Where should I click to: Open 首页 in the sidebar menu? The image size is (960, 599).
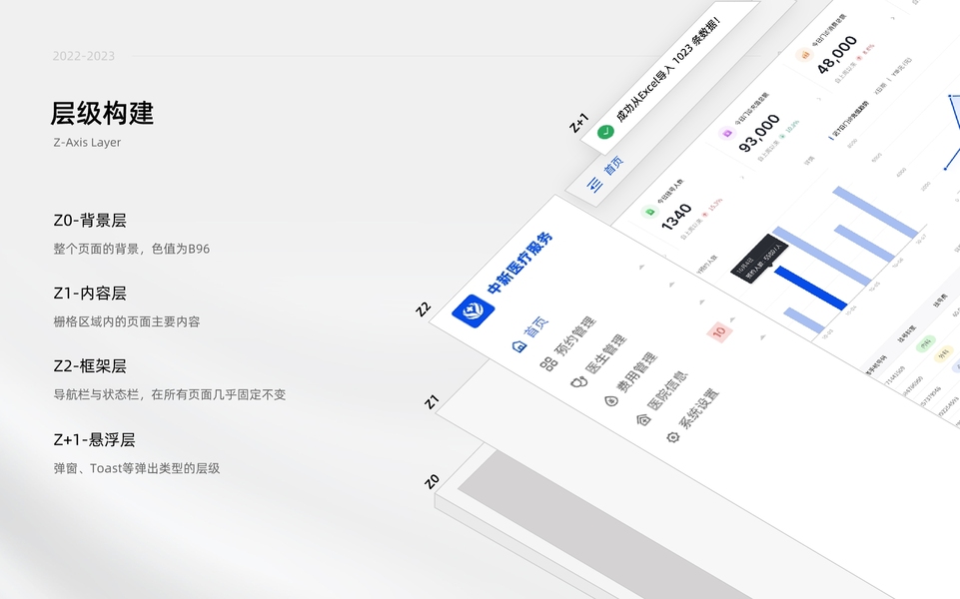click(x=536, y=326)
